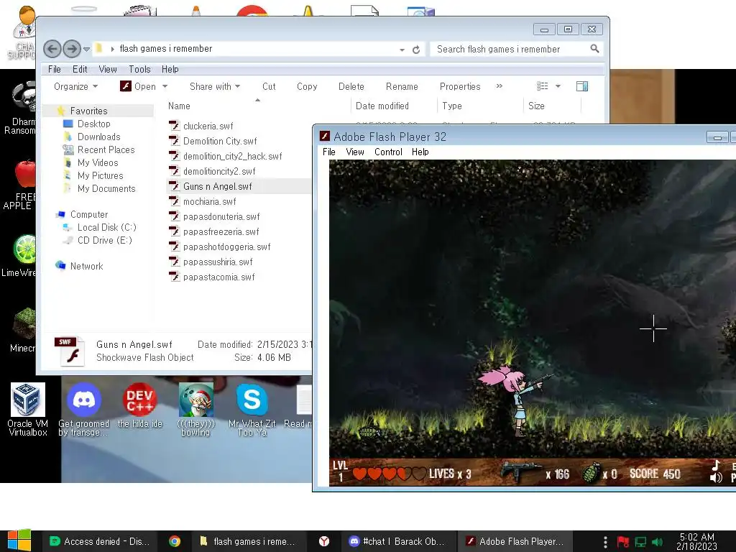The height and width of the screenshot is (552, 736).
Task: Open Dev C++ icon the hilda ide
Action: pyautogui.click(x=140, y=405)
